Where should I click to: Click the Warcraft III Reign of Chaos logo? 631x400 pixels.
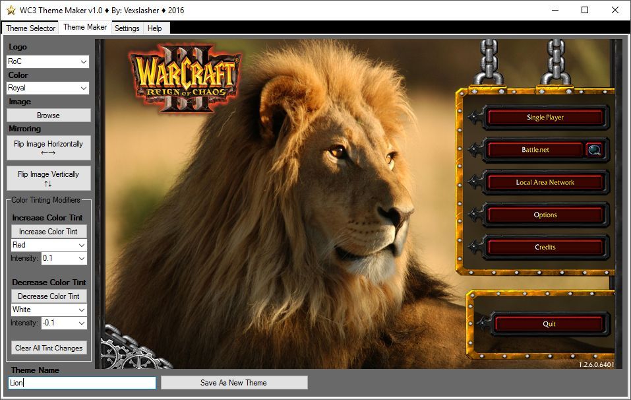(186, 78)
